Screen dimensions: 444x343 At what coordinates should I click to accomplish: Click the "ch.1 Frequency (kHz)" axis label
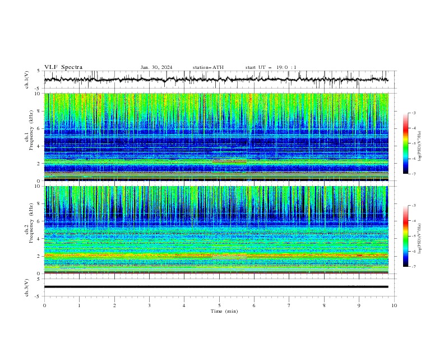pos(29,131)
